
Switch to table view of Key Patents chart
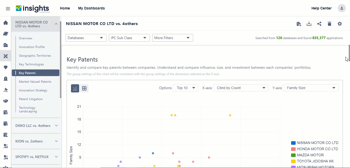coord(84,88)
